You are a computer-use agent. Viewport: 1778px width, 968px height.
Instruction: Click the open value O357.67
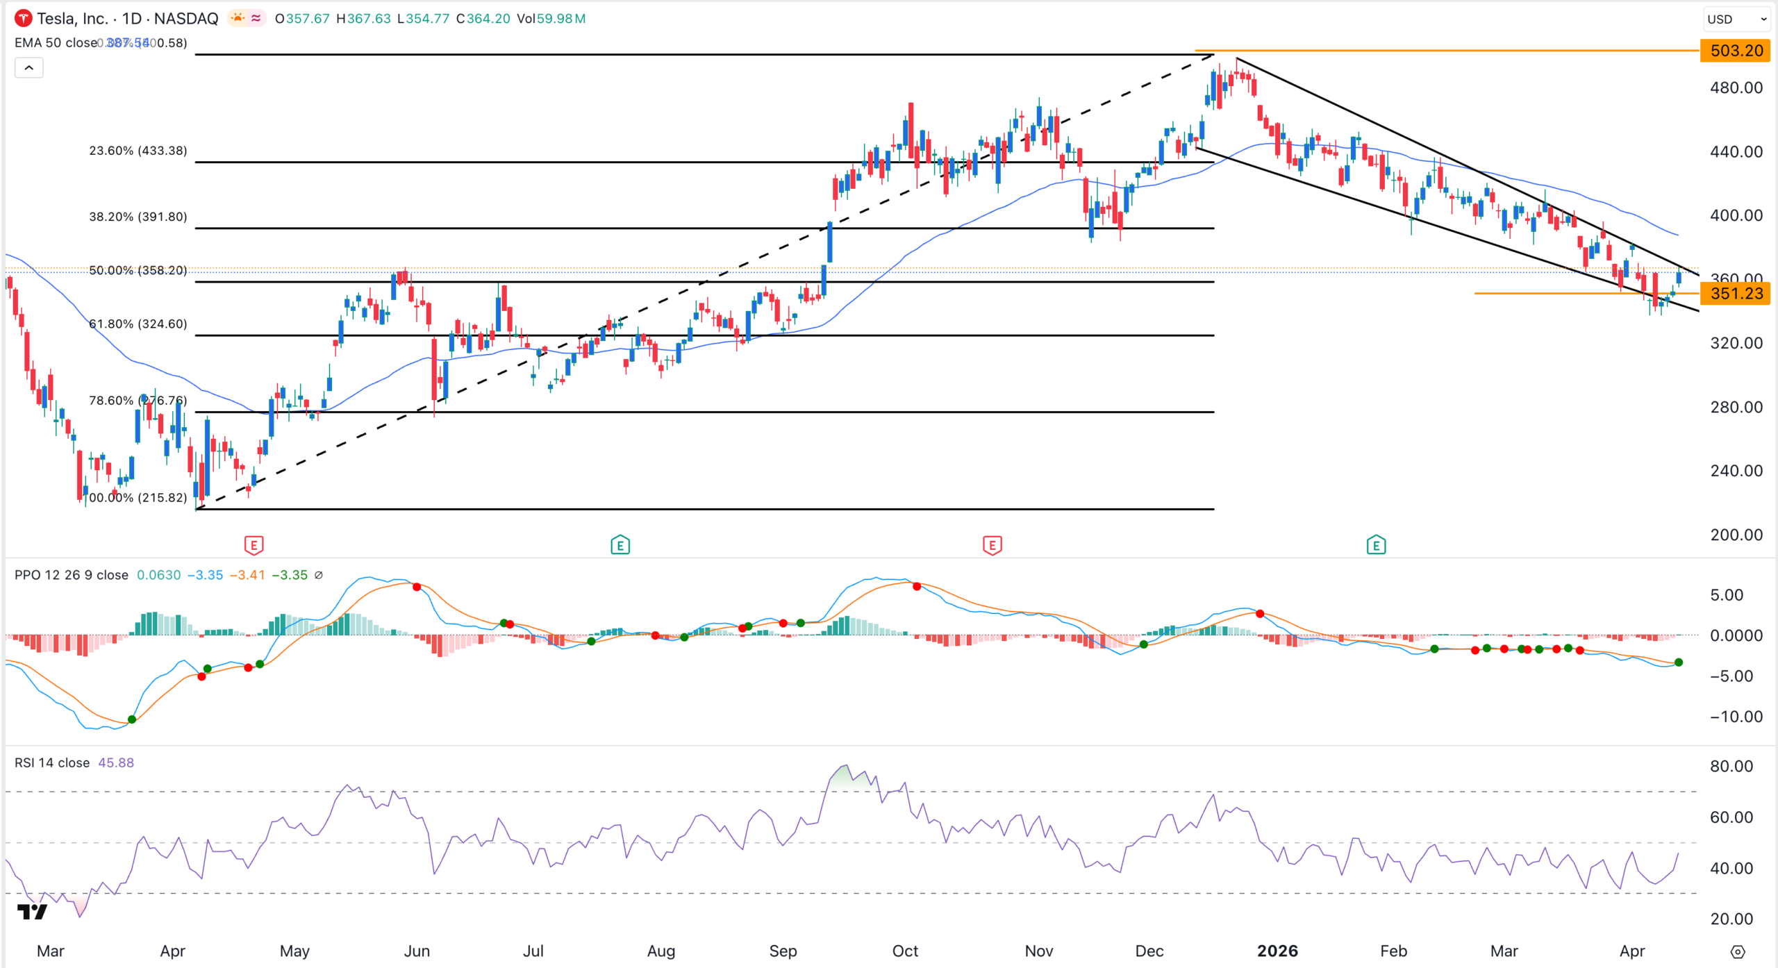pos(302,19)
